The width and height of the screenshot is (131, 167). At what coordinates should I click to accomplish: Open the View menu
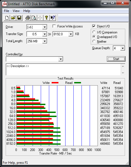[x=16, y=11]
